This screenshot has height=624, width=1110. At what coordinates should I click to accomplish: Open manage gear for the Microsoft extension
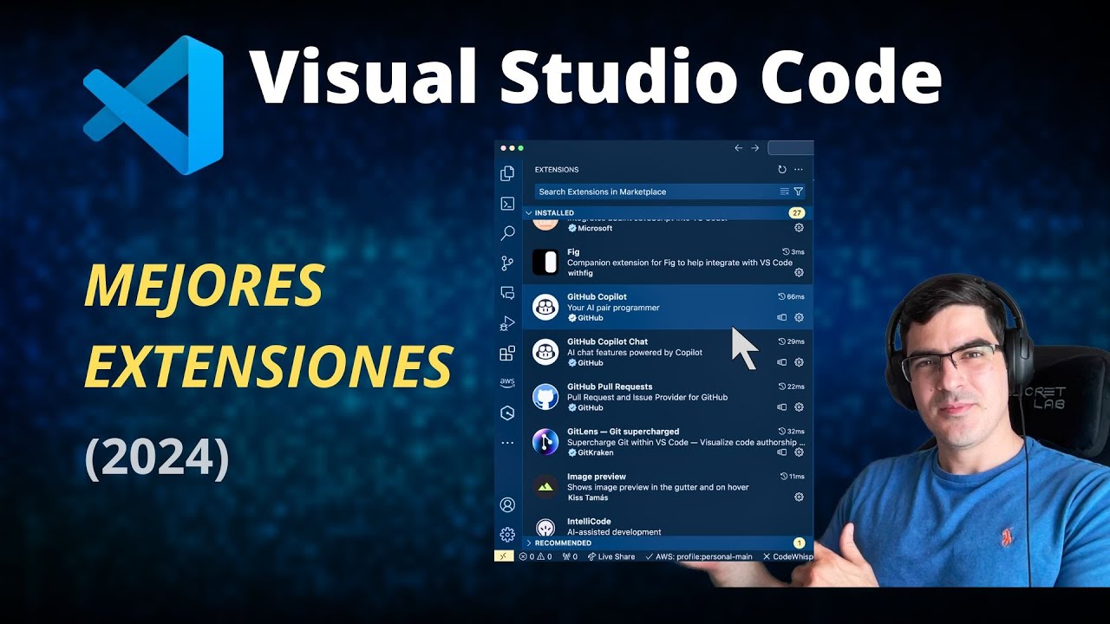pyautogui.click(x=799, y=228)
